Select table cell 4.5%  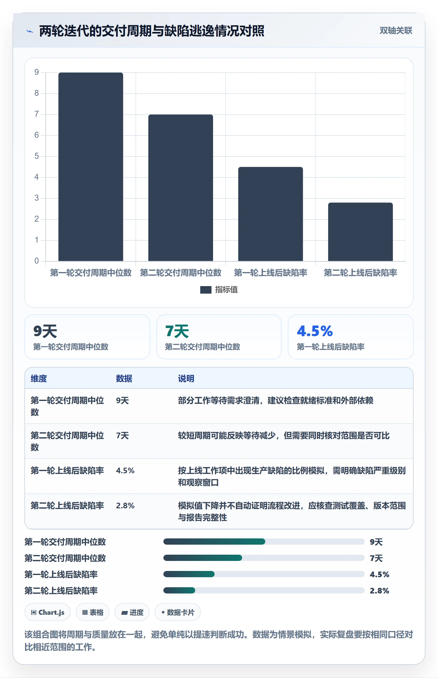(125, 470)
